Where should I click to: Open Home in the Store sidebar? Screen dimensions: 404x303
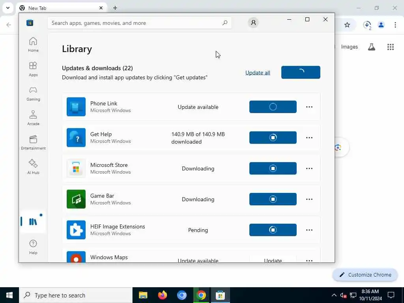pyautogui.click(x=33, y=45)
